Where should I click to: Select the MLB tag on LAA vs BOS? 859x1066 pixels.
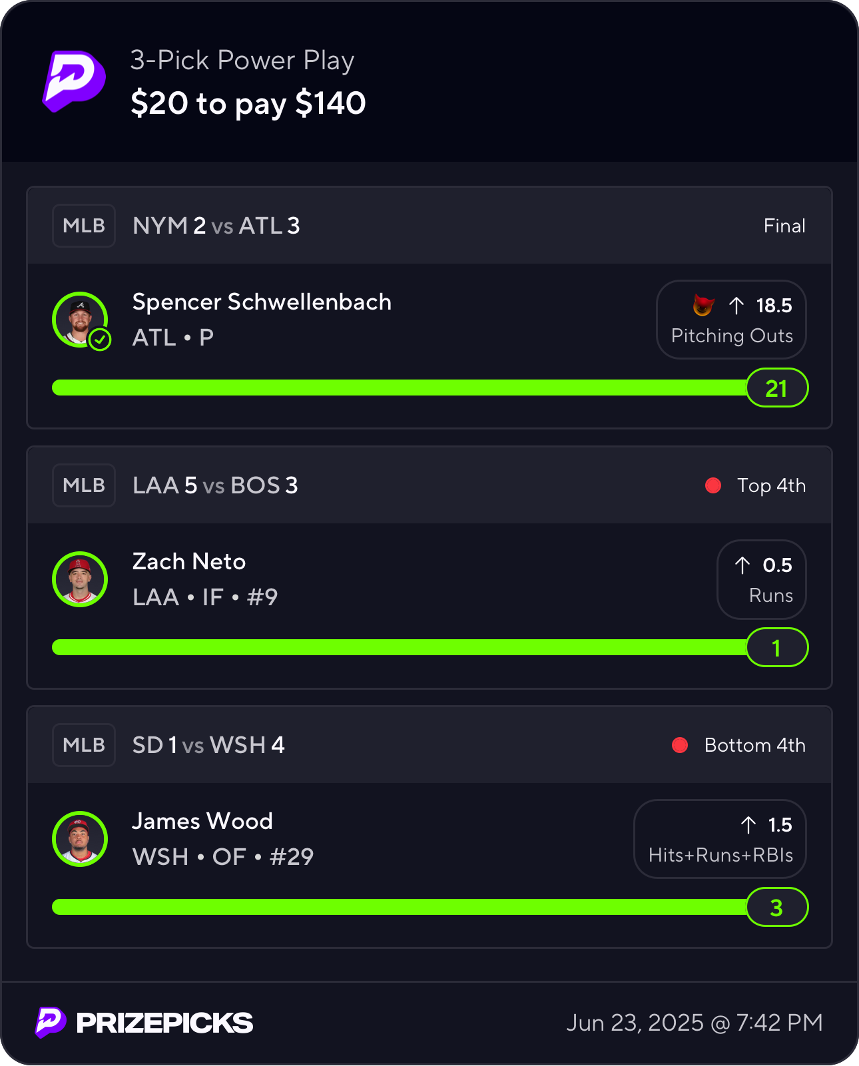(x=84, y=485)
